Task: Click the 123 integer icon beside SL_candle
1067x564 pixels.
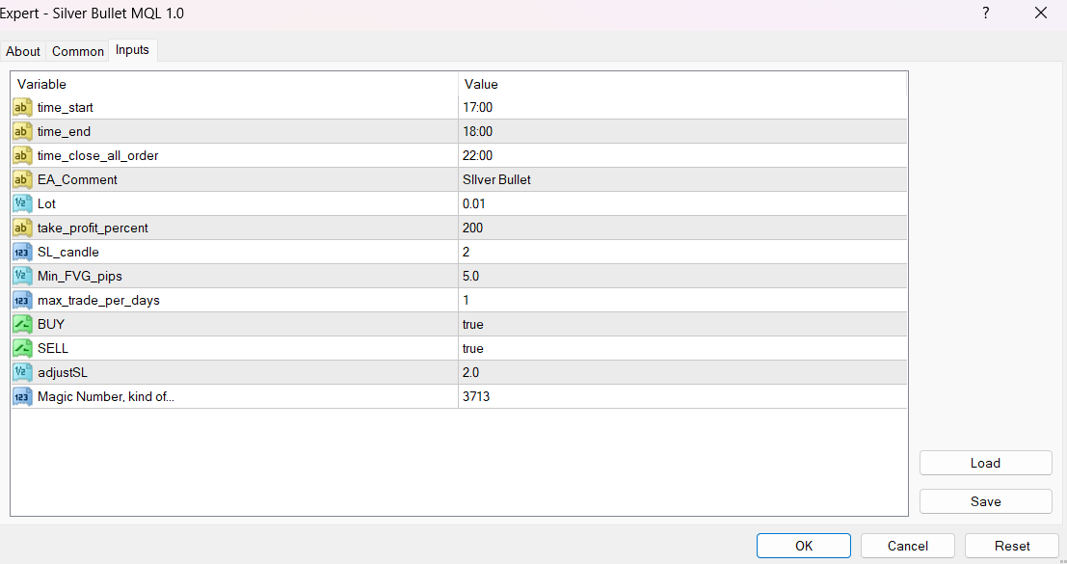Action: [21, 252]
